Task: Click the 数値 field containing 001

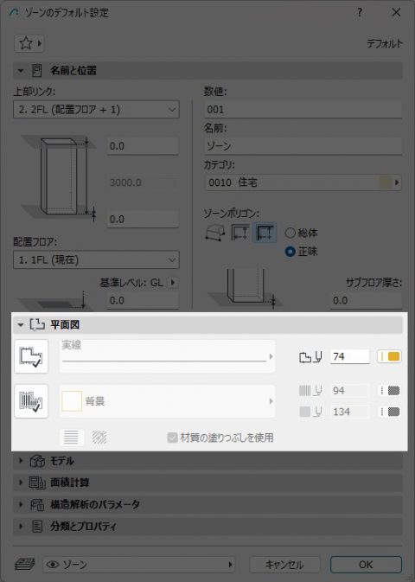Action: tap(303, 110)
